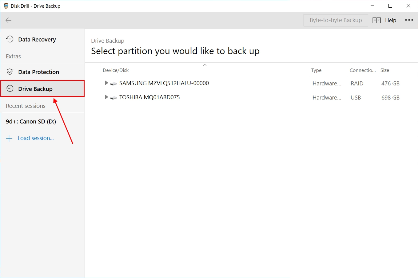Click the Load session... link
The image size is (418, 278).
click(36, 138)
